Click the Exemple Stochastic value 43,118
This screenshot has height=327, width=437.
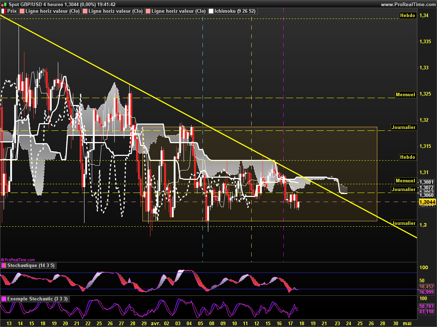tap(426, 312)
